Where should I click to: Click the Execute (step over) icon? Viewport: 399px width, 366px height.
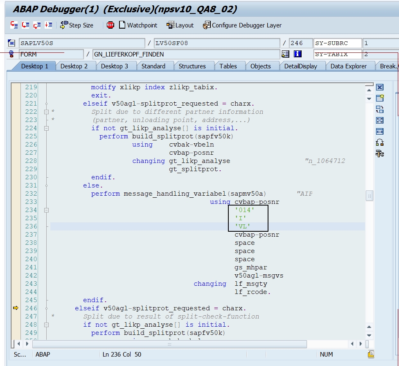25,25
